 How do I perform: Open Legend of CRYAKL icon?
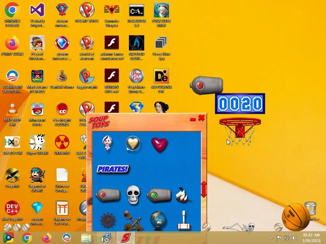pos(37,180)
